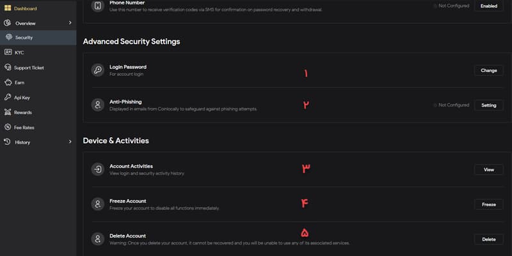Click the Support Ticket icon

point(7,68)
